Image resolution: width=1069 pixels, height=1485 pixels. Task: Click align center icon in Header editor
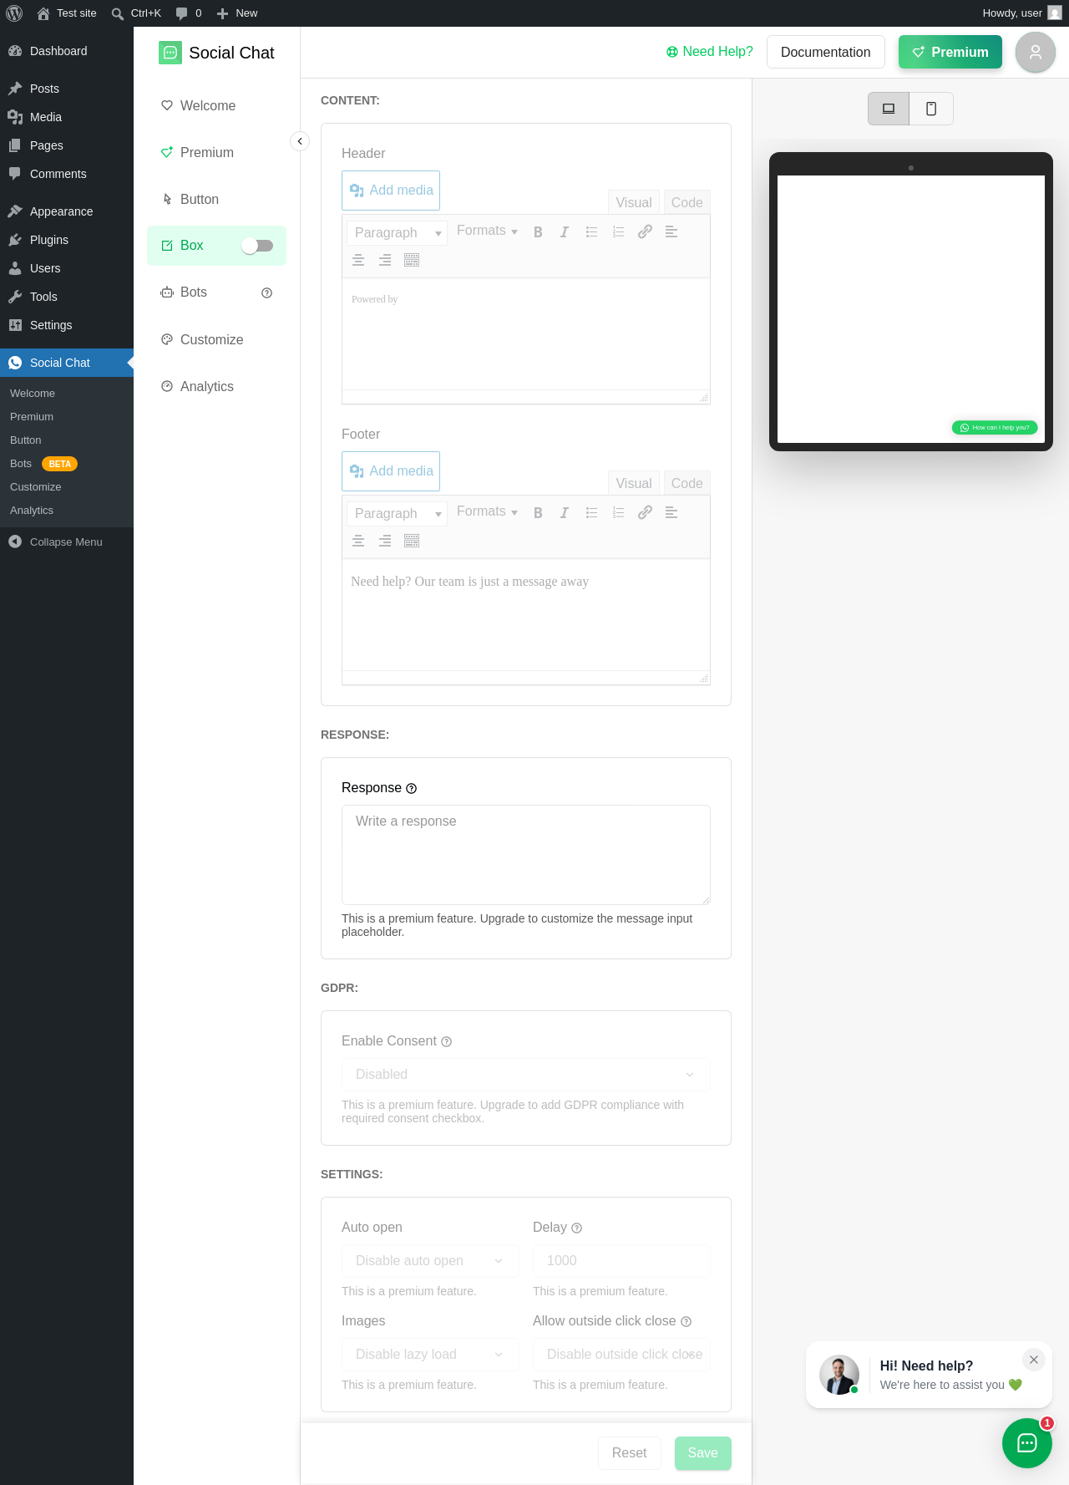pos(358,261)
